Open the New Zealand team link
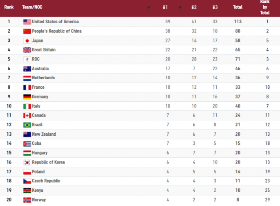The height and width of the screenshot is (206, 280). [44, 134]
